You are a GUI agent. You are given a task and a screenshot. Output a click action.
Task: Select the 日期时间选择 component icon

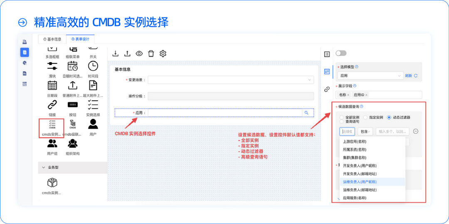pyautogui.click(x=72, y=66)
